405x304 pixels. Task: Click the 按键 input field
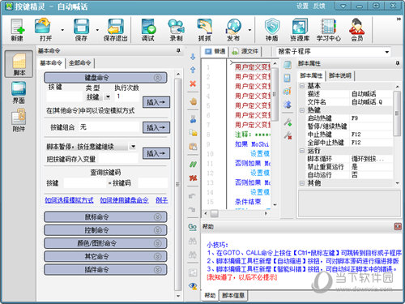tap(64, 96)
